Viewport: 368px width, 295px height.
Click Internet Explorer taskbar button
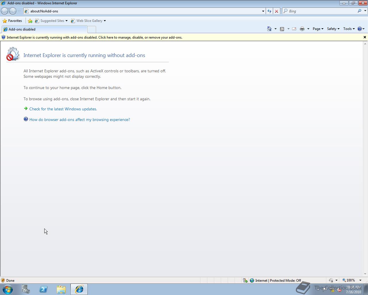point(79,289)
